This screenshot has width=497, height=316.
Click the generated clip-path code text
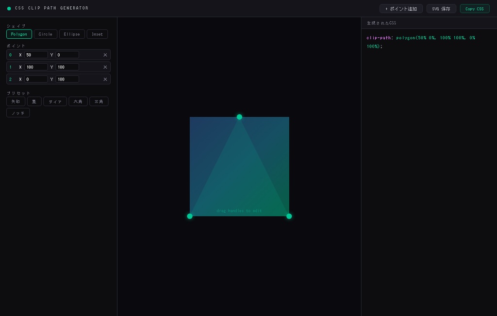[x=421, y=42]
